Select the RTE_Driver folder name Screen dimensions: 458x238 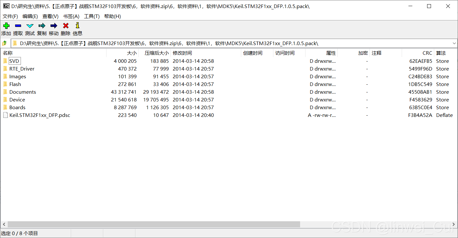[x=22, y=69]
